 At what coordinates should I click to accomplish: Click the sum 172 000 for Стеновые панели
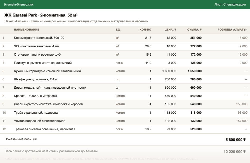[x=196, y=55]
